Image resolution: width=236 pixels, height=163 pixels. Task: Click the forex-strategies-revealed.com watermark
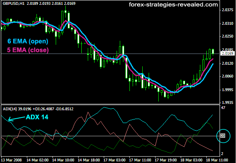click(173, 5)
